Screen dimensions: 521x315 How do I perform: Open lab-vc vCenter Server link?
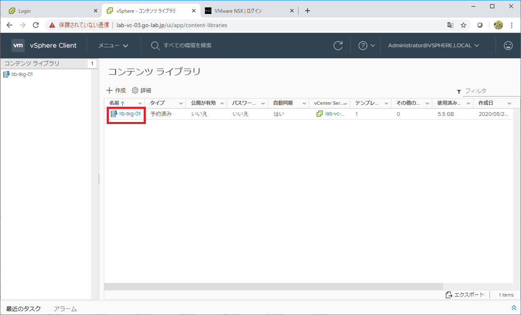point(335,114)
